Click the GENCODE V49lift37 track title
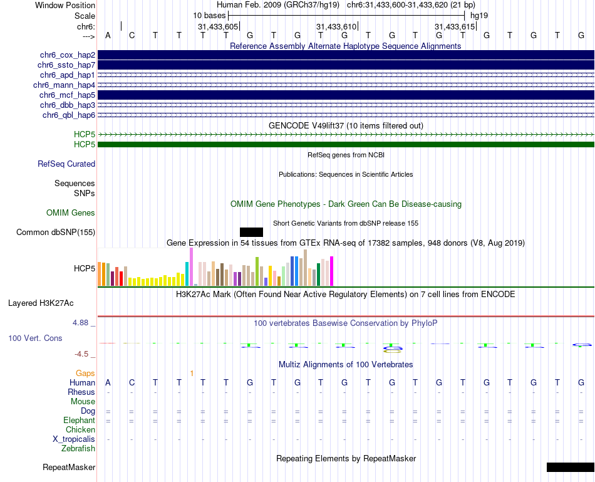The width and height of the screenshot is (595, 482). [346, 126]
